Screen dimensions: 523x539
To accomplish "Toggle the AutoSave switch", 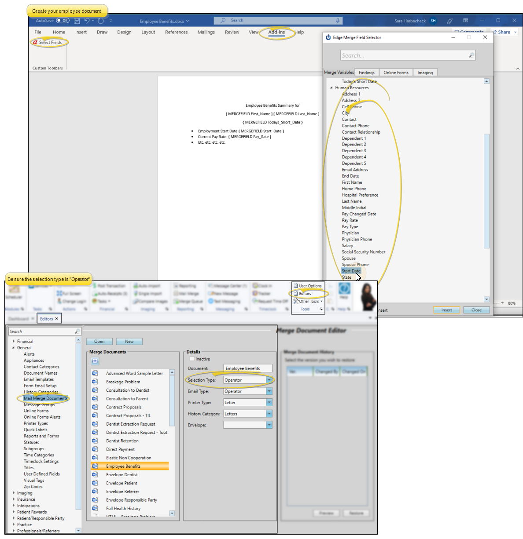I will pyautogui.click(x=63, y=21).
